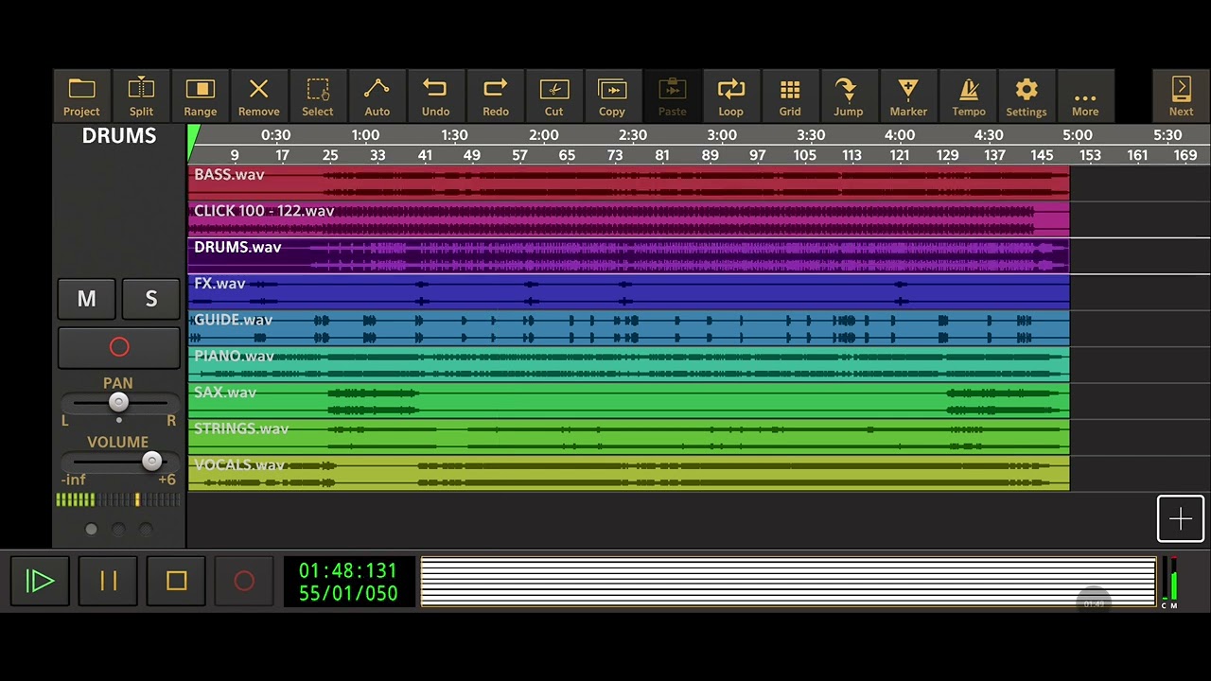
Task: Click bar 41 on the bar ruler
Action: [425, 155]
